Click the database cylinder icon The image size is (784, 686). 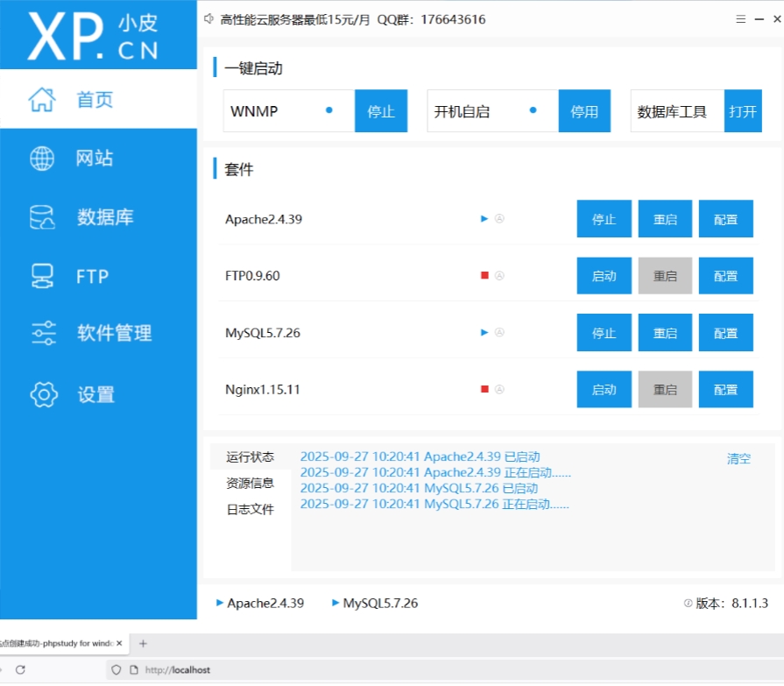(x=42, y=217)
